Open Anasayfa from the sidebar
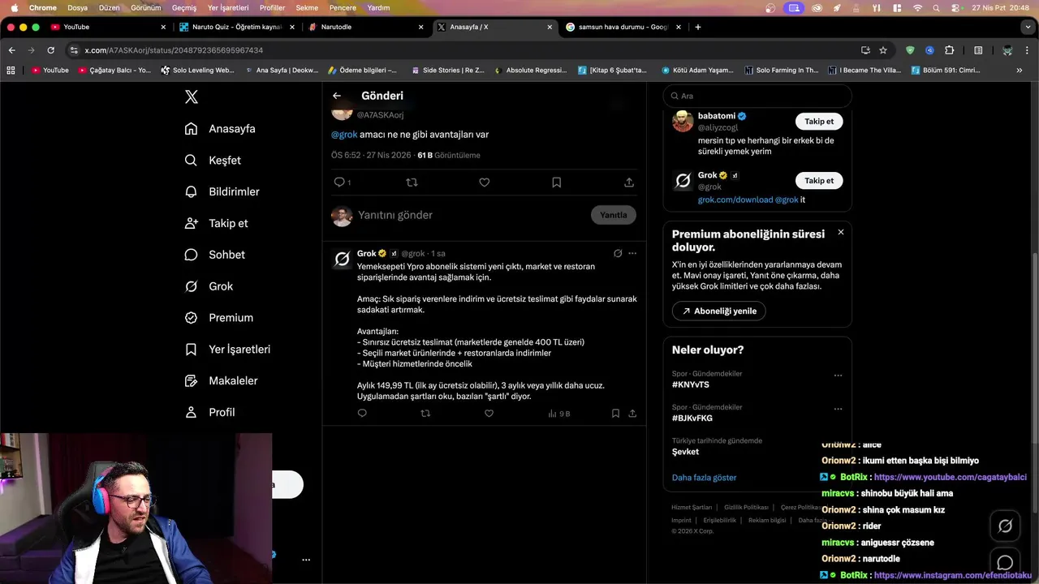Viewport: 1039px width, 584px height. pyautogui.click(x=220, y=129)
